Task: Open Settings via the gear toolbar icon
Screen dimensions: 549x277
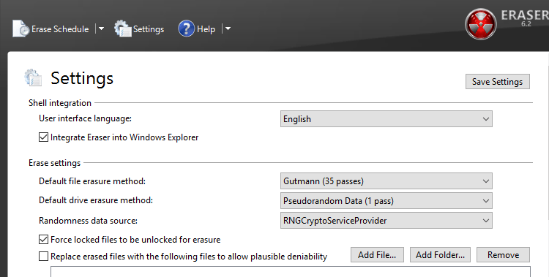Action: pyautogui.click(x=122, y=29)
